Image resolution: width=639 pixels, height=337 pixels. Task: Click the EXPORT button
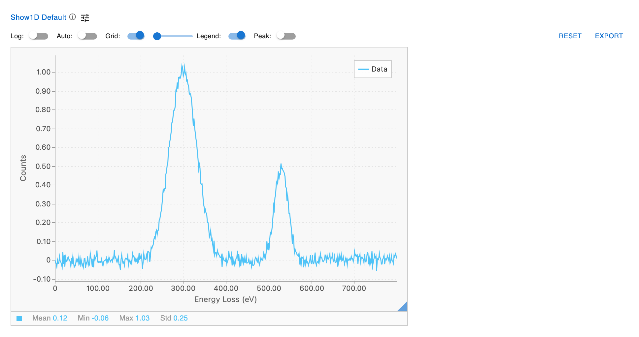click(x=609, y=36)
